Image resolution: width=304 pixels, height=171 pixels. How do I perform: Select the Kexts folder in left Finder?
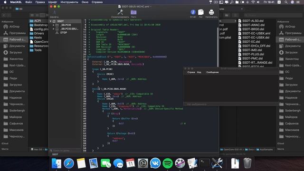[38, 38]
